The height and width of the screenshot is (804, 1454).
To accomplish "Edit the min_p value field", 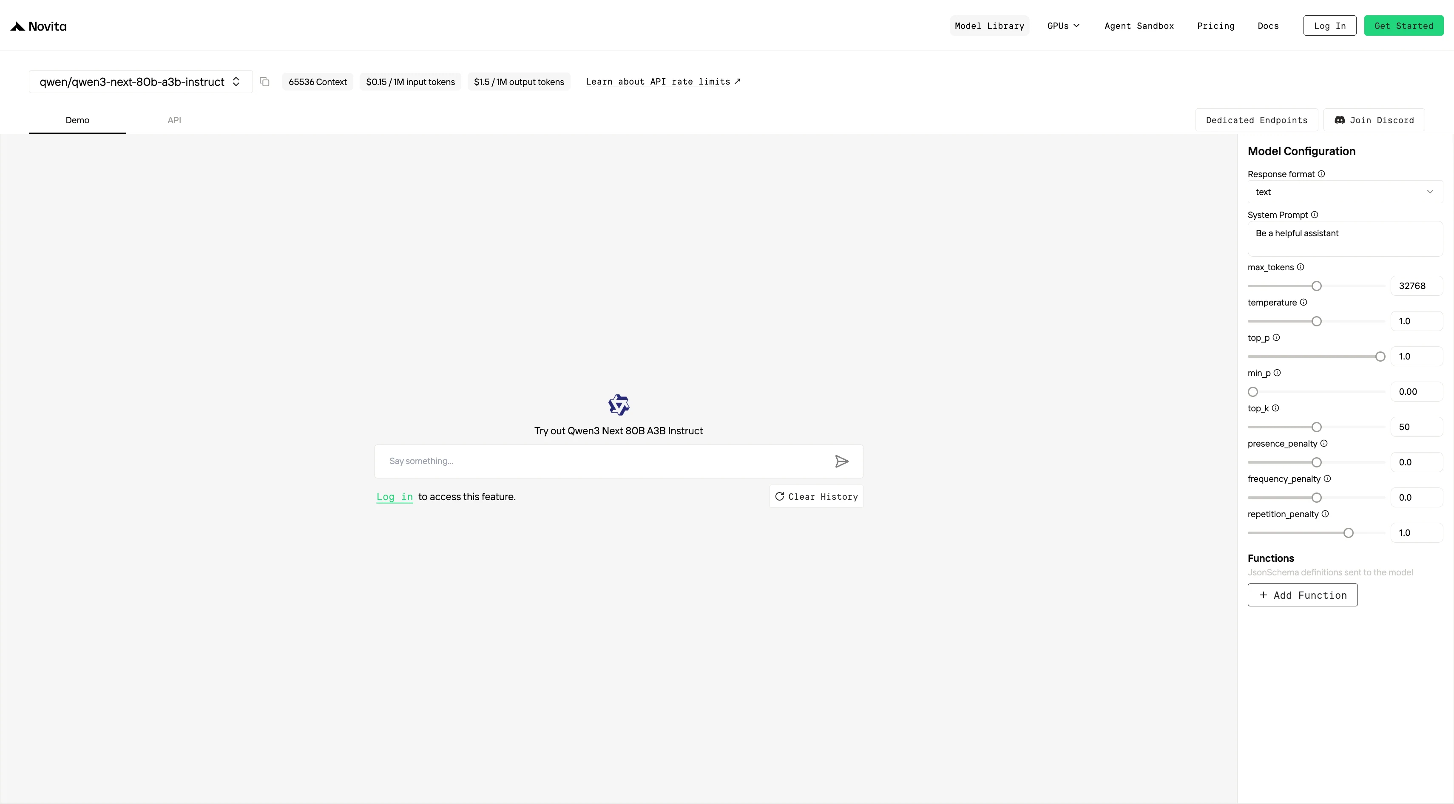I will (x=1417, y=391).
